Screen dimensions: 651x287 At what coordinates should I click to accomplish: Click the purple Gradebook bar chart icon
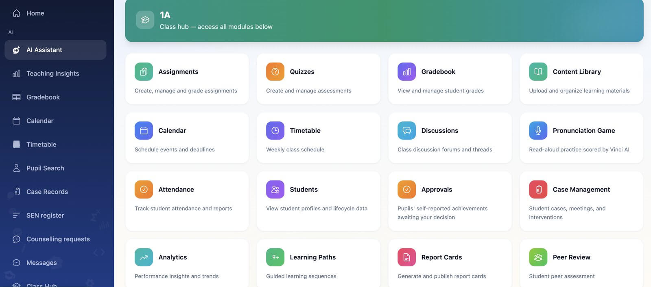click(406, 71)
